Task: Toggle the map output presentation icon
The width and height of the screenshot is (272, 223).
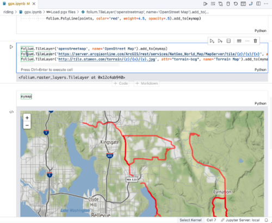Action: click(x=11, y=112)
